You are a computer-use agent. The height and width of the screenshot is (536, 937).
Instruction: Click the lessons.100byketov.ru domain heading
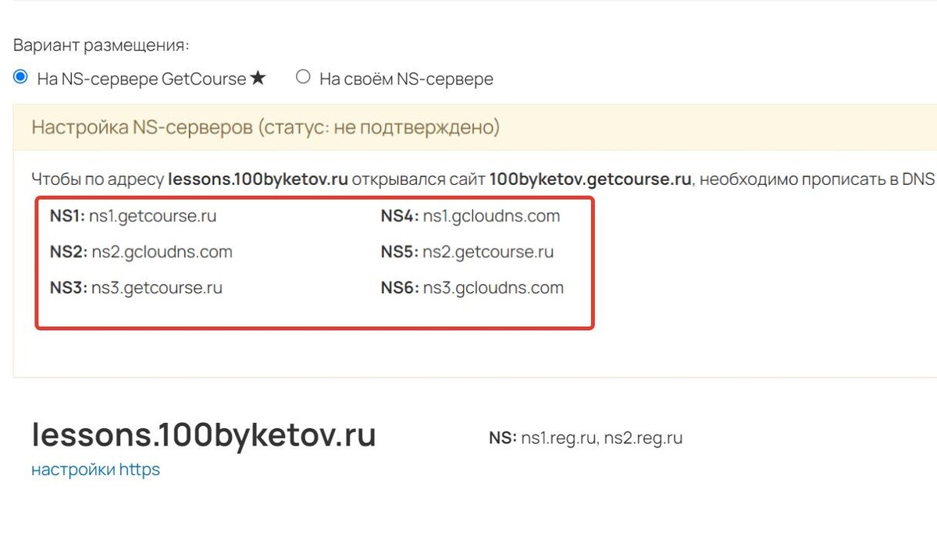coord(204,435)
